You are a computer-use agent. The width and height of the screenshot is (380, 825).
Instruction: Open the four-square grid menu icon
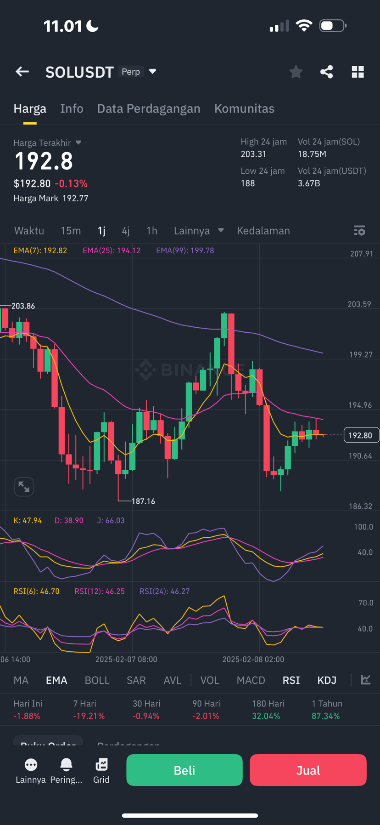[x=358, y=72]
